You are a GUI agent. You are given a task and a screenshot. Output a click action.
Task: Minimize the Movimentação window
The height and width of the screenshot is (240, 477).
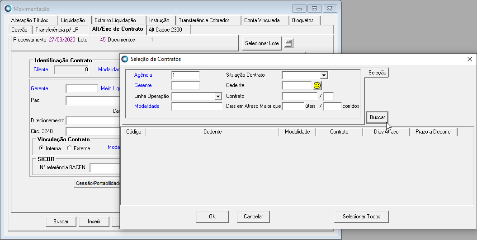pyautogui.click(x=299, y=9)
